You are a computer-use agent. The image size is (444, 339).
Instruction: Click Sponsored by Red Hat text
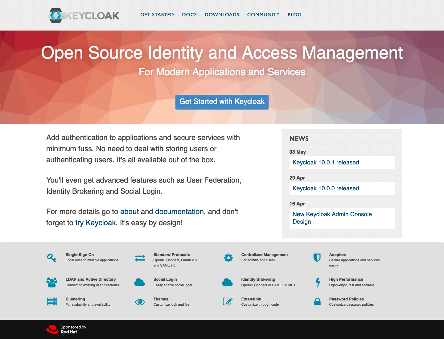tap(73, 329)
